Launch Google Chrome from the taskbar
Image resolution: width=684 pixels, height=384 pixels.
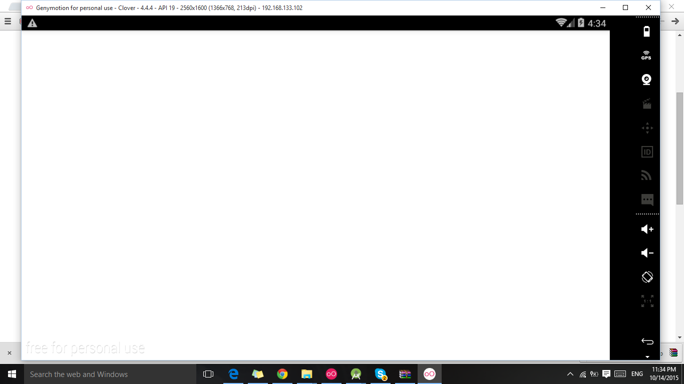click(282, 374)
